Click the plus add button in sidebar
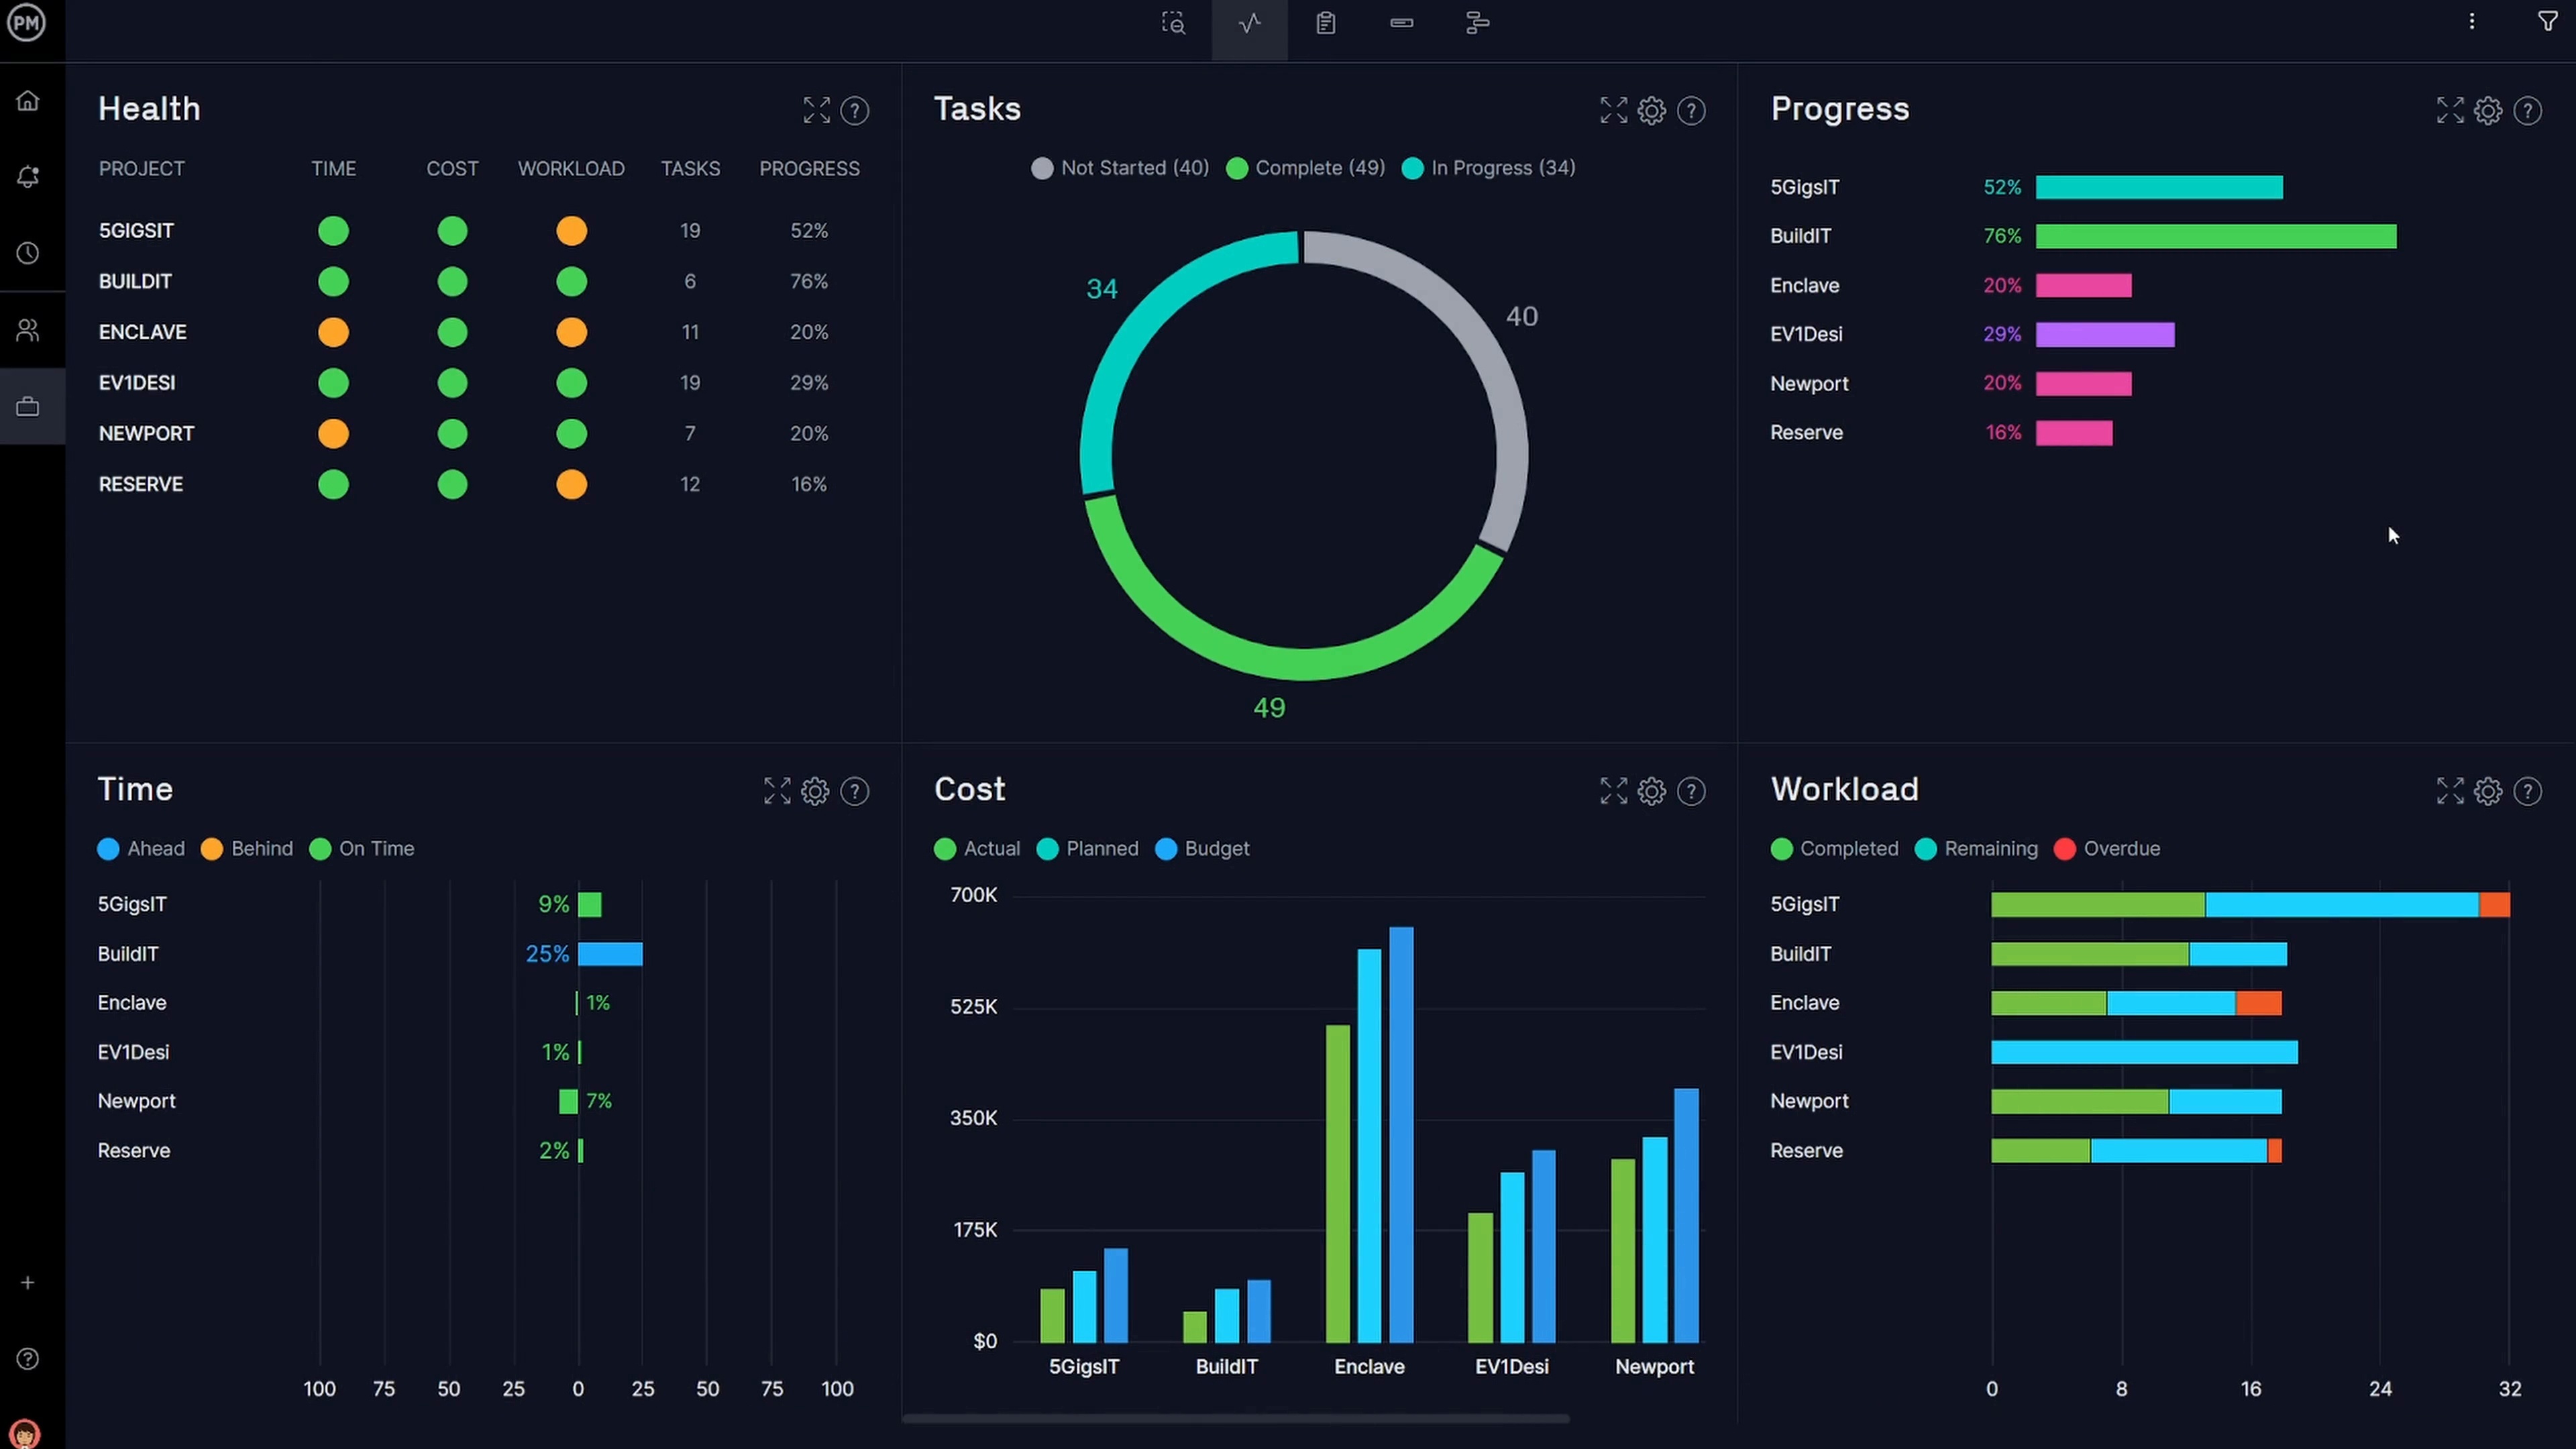 tap(28, 1282)
